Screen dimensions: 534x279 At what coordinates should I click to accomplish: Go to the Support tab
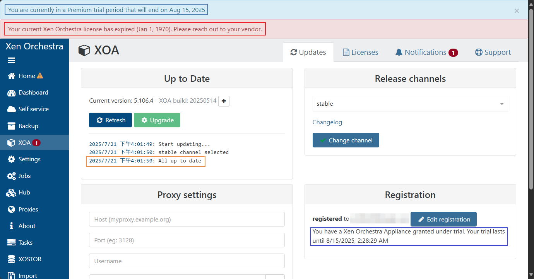[x=493, y=52]
